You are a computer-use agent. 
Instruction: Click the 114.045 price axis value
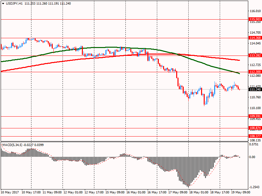click(255, 43)
